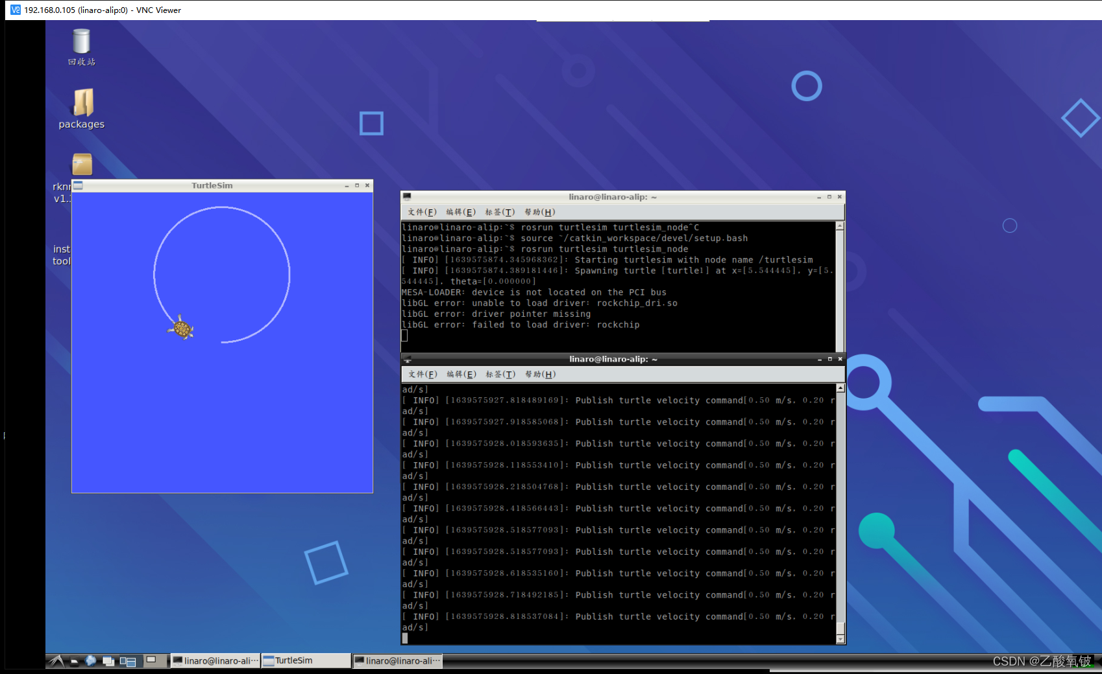Open the LXDE start menu bird icon
This screenshot has height=674, width=1102.
click(x=56, y=660)
